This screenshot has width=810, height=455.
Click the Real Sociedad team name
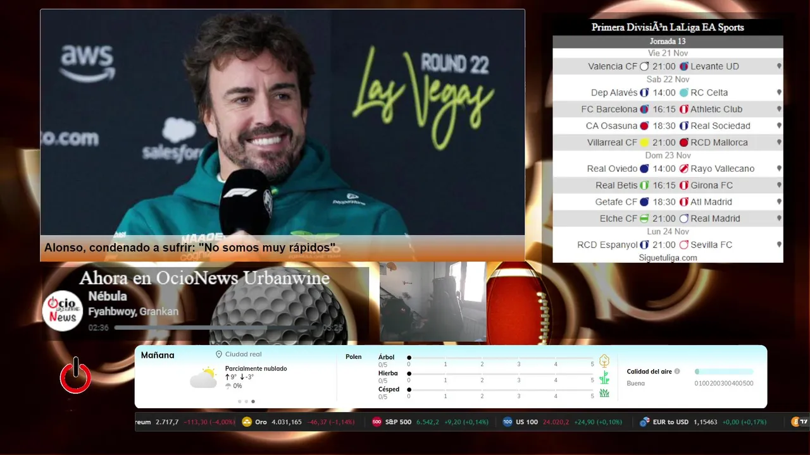coord(720,126)
